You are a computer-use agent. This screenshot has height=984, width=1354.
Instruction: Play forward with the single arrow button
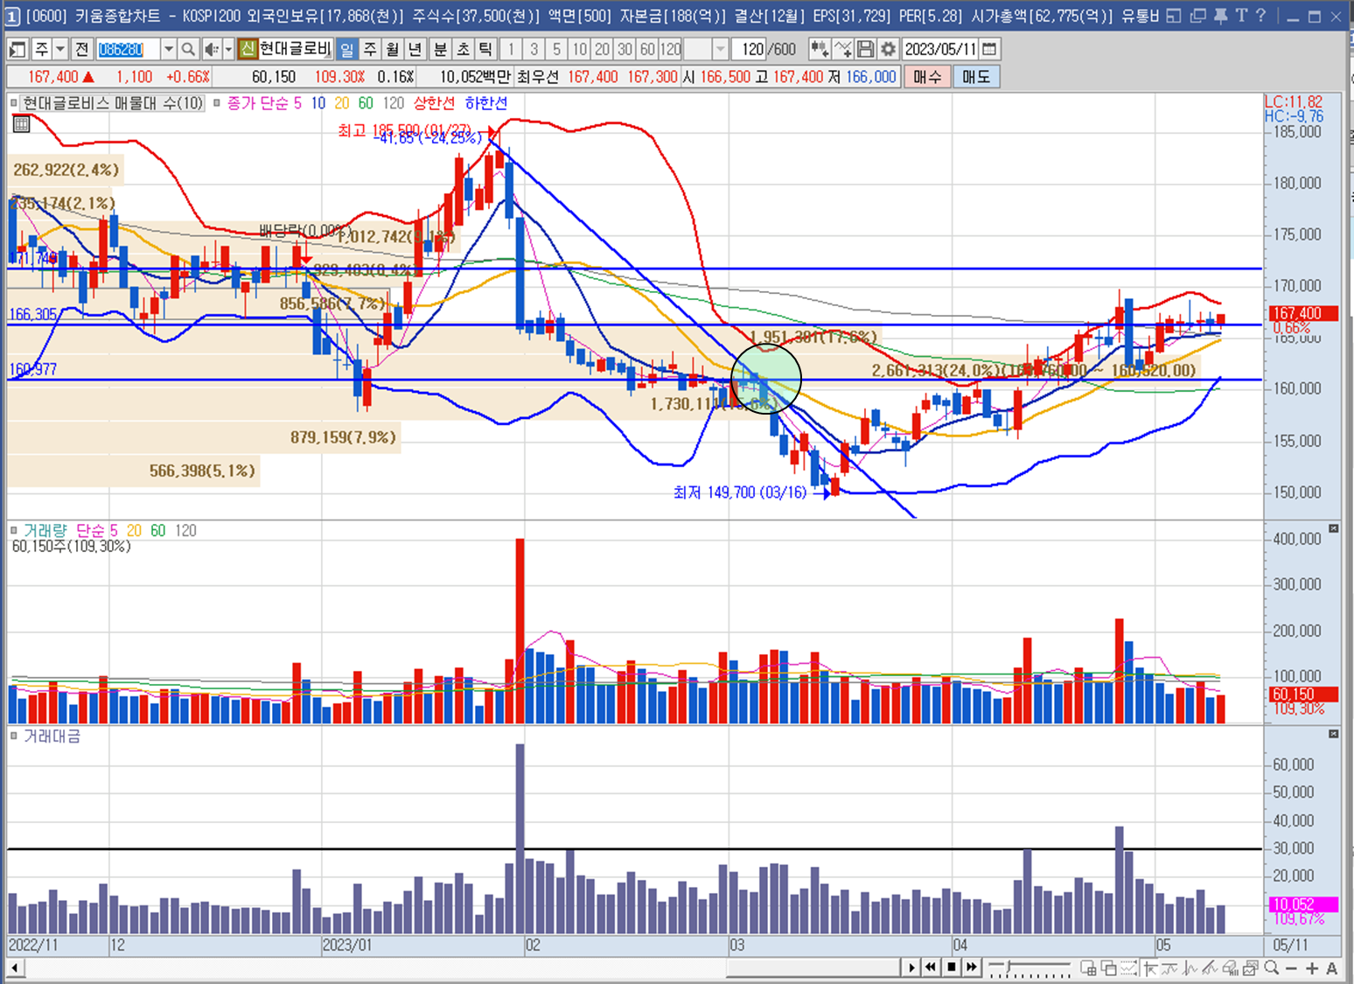tap(911, 967)
